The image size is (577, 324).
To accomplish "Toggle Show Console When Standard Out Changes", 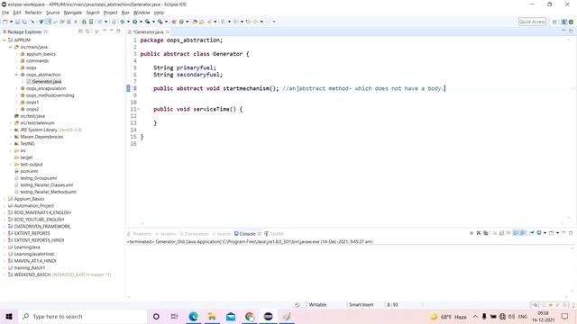I will tap(516, 233).
